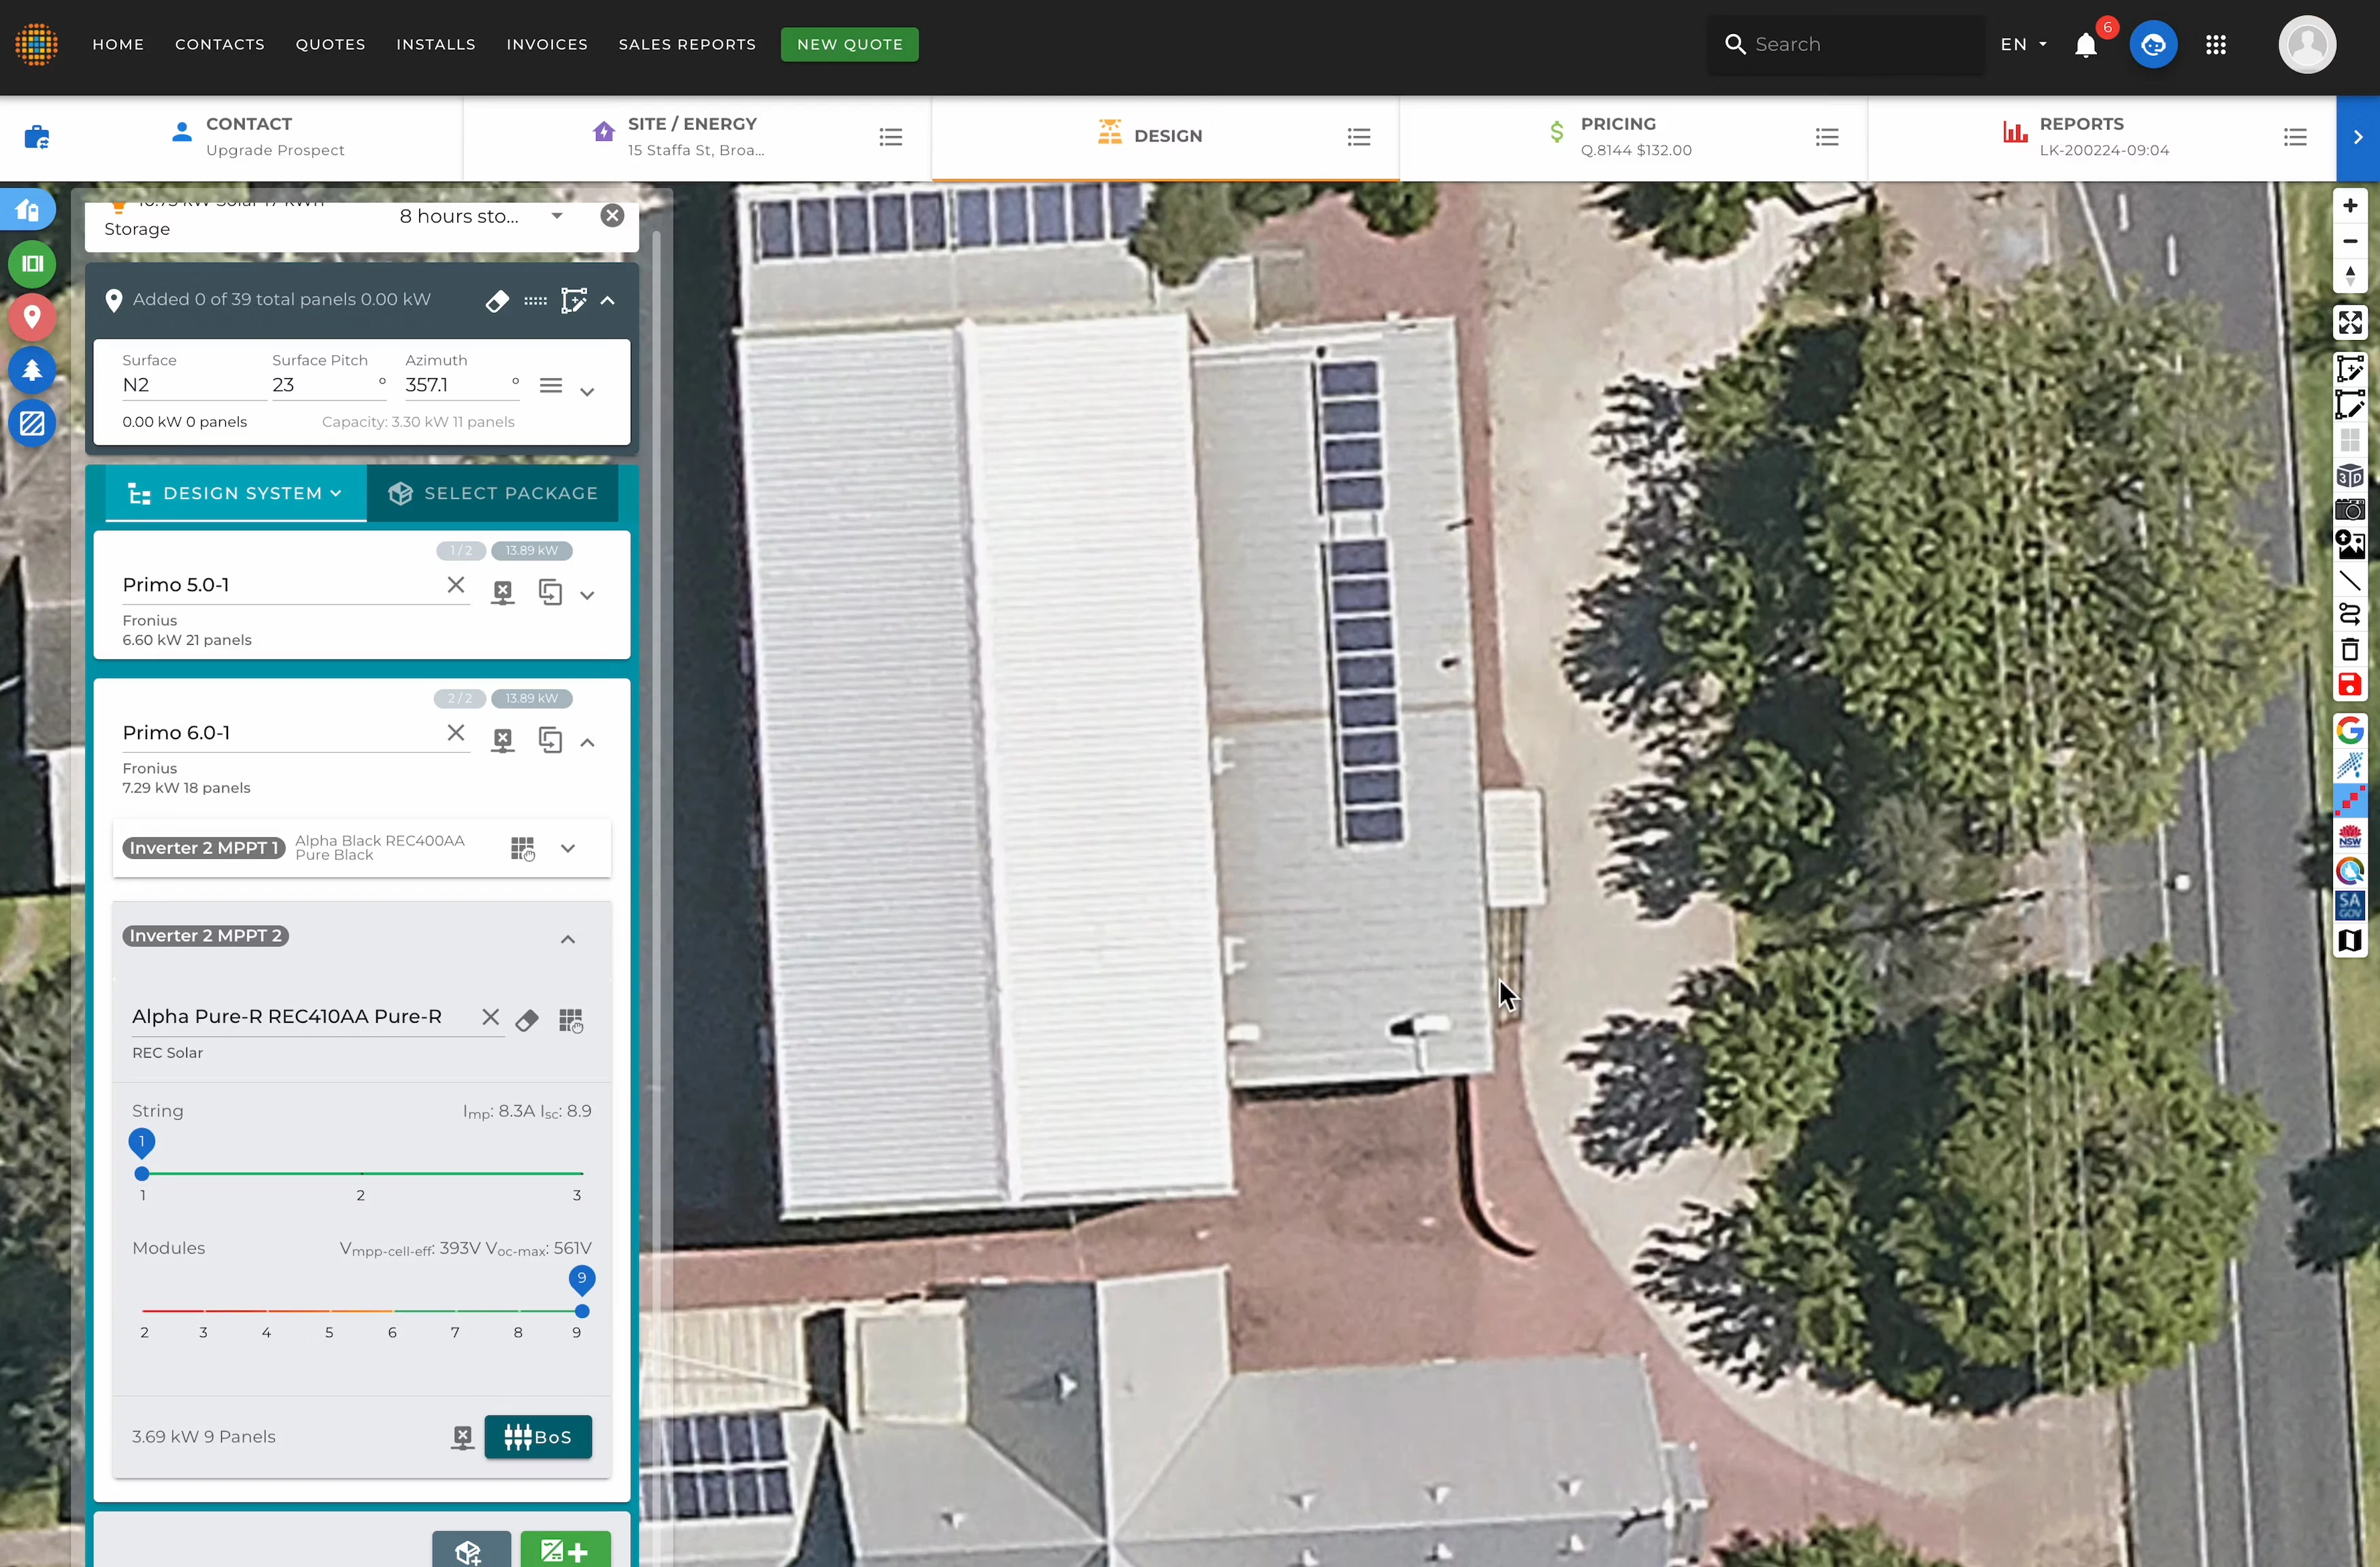Screen dimensions: 2380x1567
Task: Collapse the Inverter 2 MPPT 2 section
Action: tap(568, 939)
